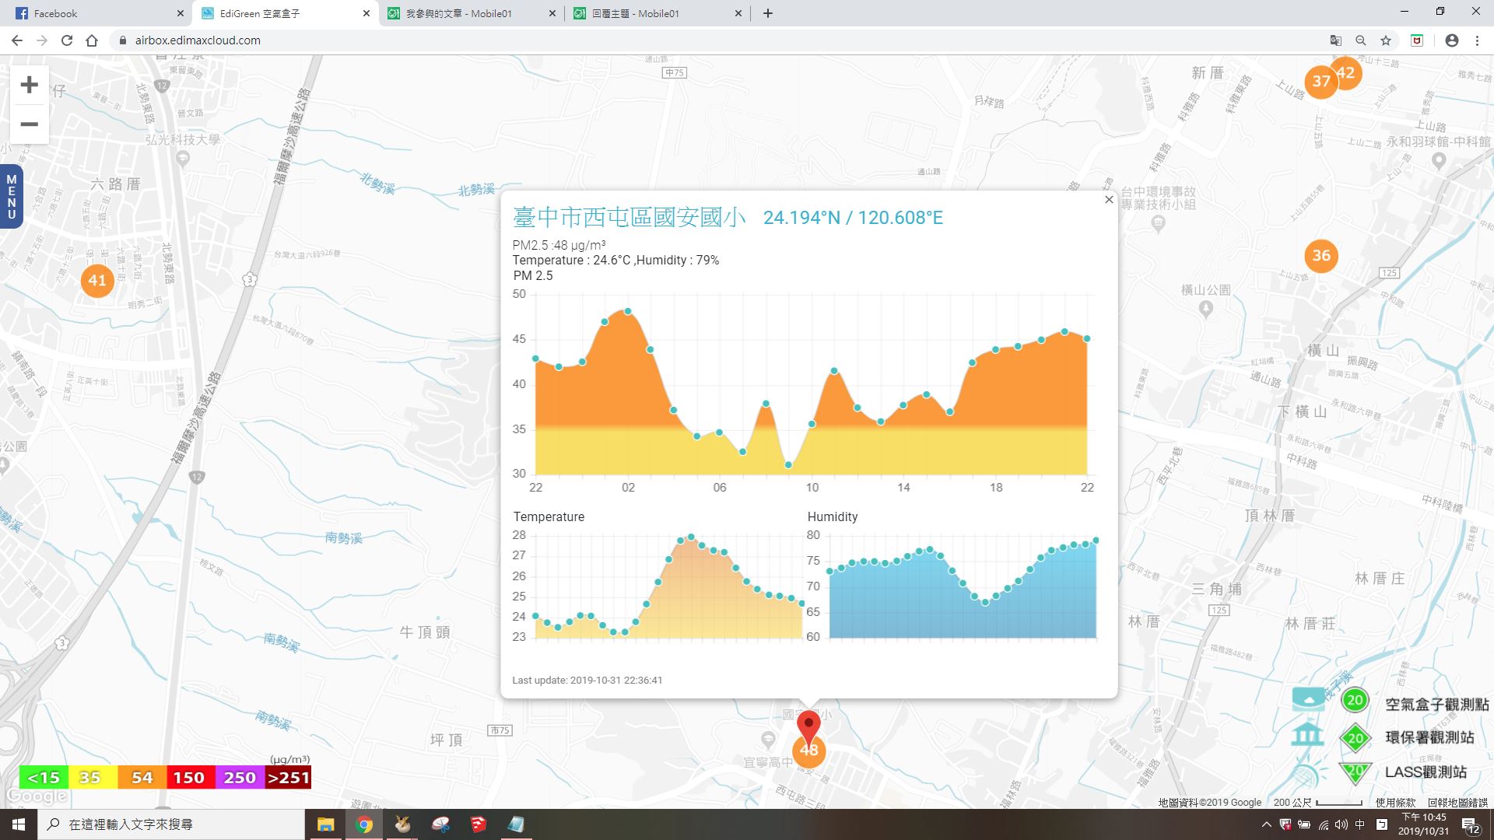Click the red map pin marker
Viewport: 1494px width, 840px height.
808,726
